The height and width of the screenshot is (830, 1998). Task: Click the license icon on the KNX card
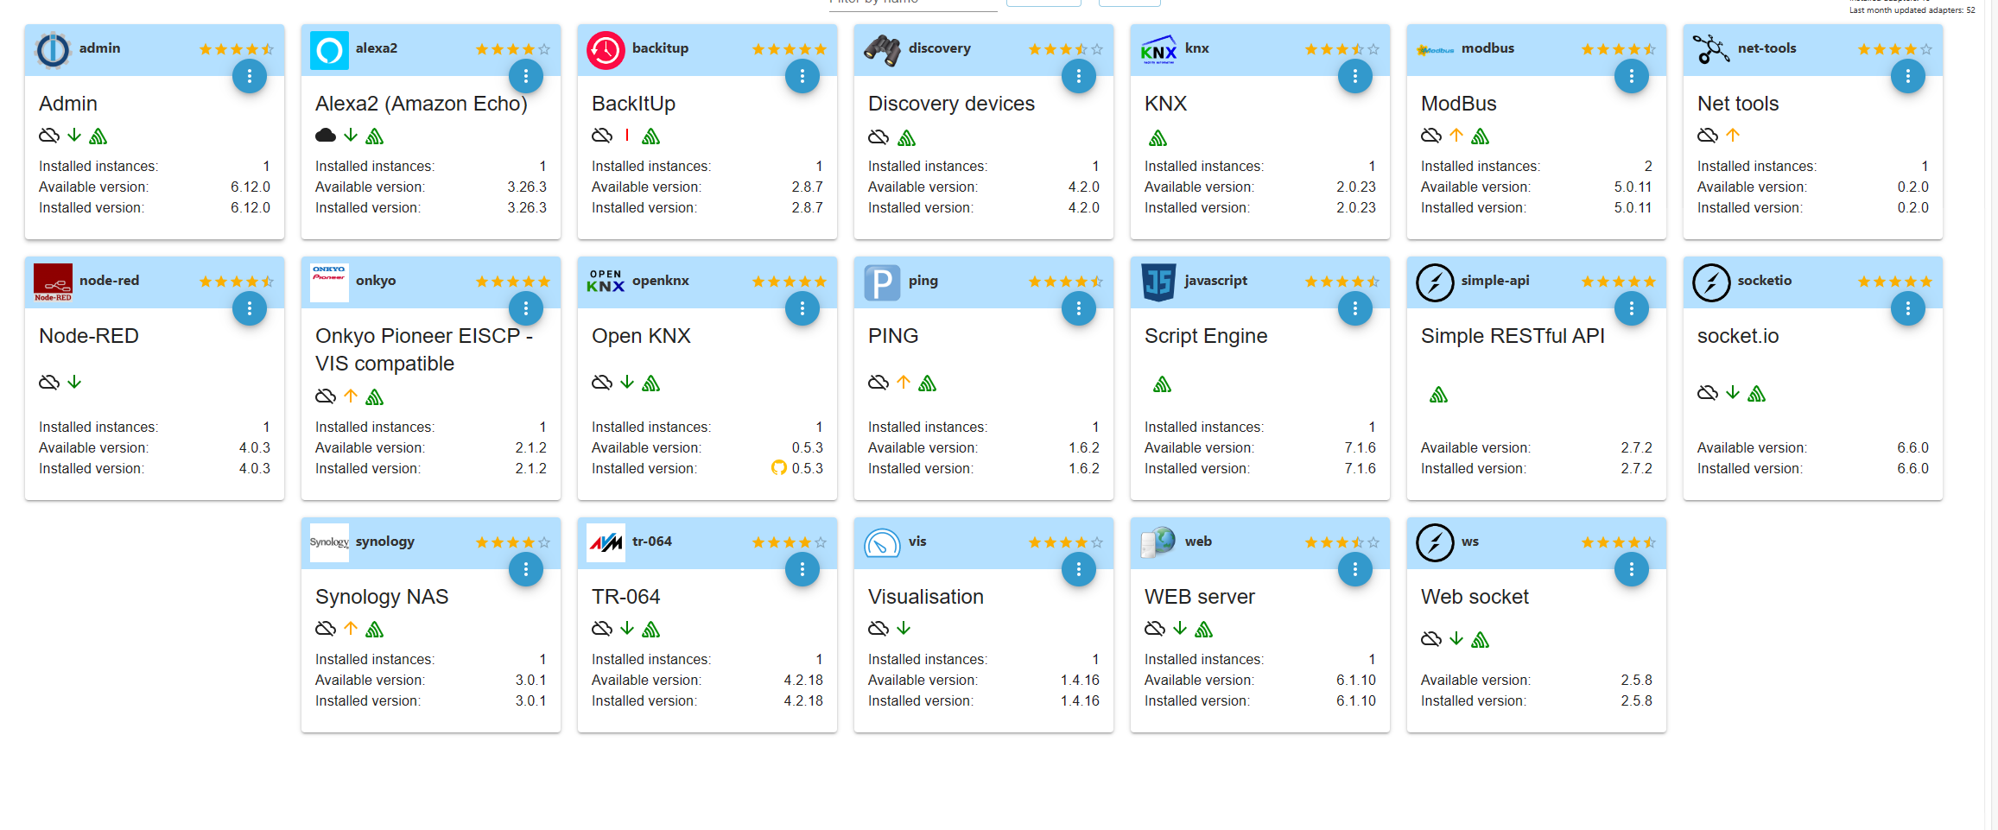tap(1158, 138)
